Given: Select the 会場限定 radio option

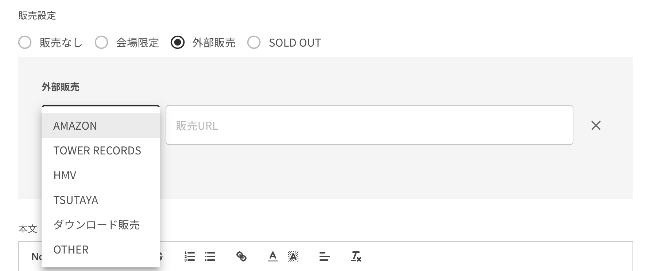Looking at the screenshot, I should click(x=101, y=42).
